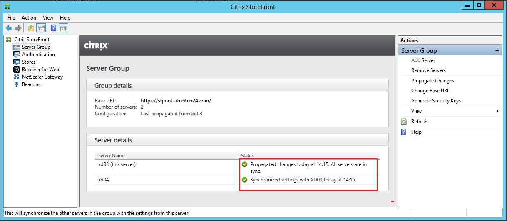This screenshot has height=221, width=507.
Task: Click the Back arrow toolbar icon
Action: coord(9,28)
